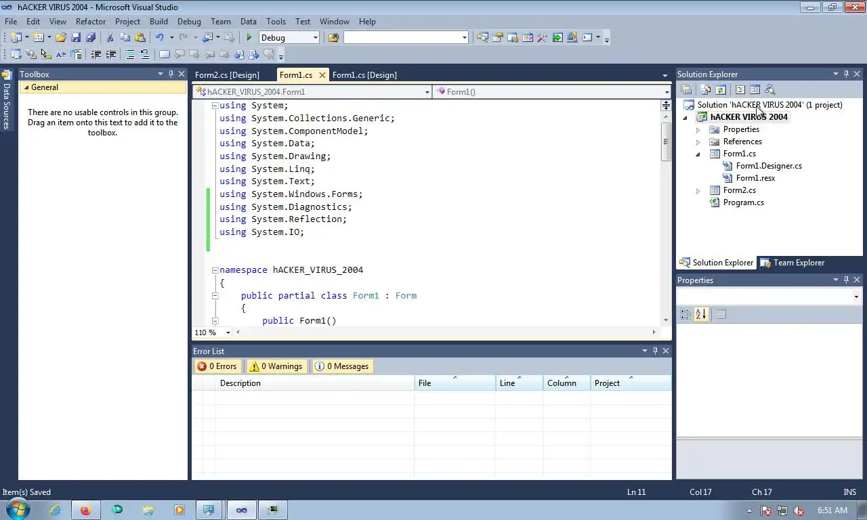Select Program.cs in Solution Explorer
The image size is (867, 520).
pos(743,202)
